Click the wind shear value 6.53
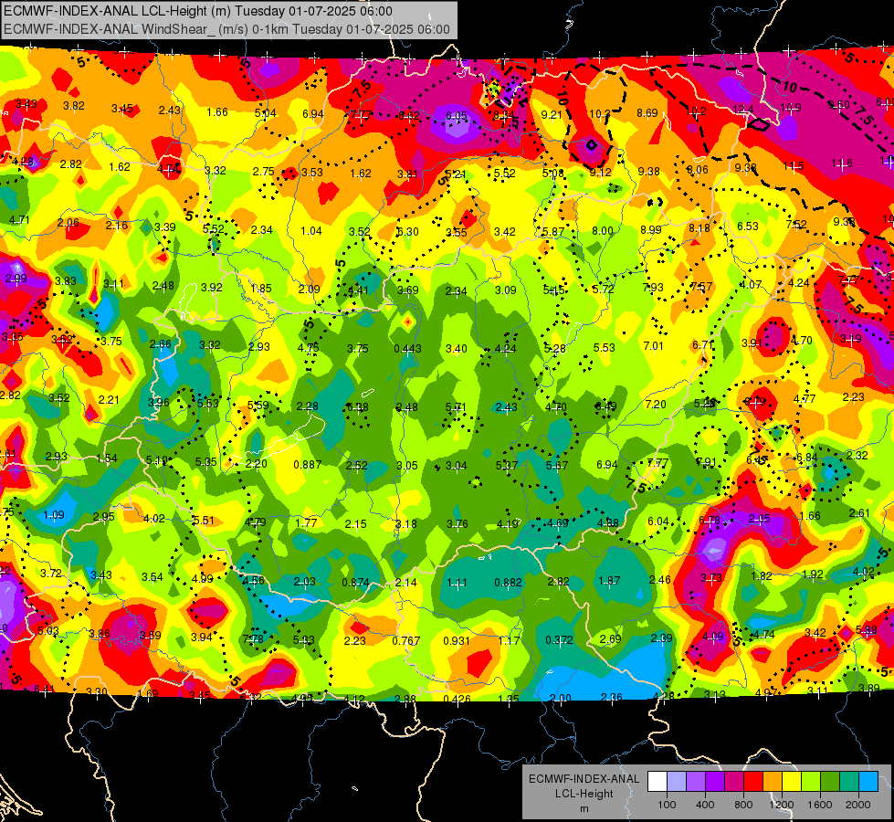Image resolution: width=894 pixels, height=822 pixels. coord(748,227)
